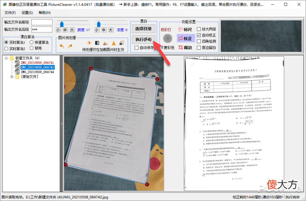Select the brightness sun preprocessing icon

89,43
